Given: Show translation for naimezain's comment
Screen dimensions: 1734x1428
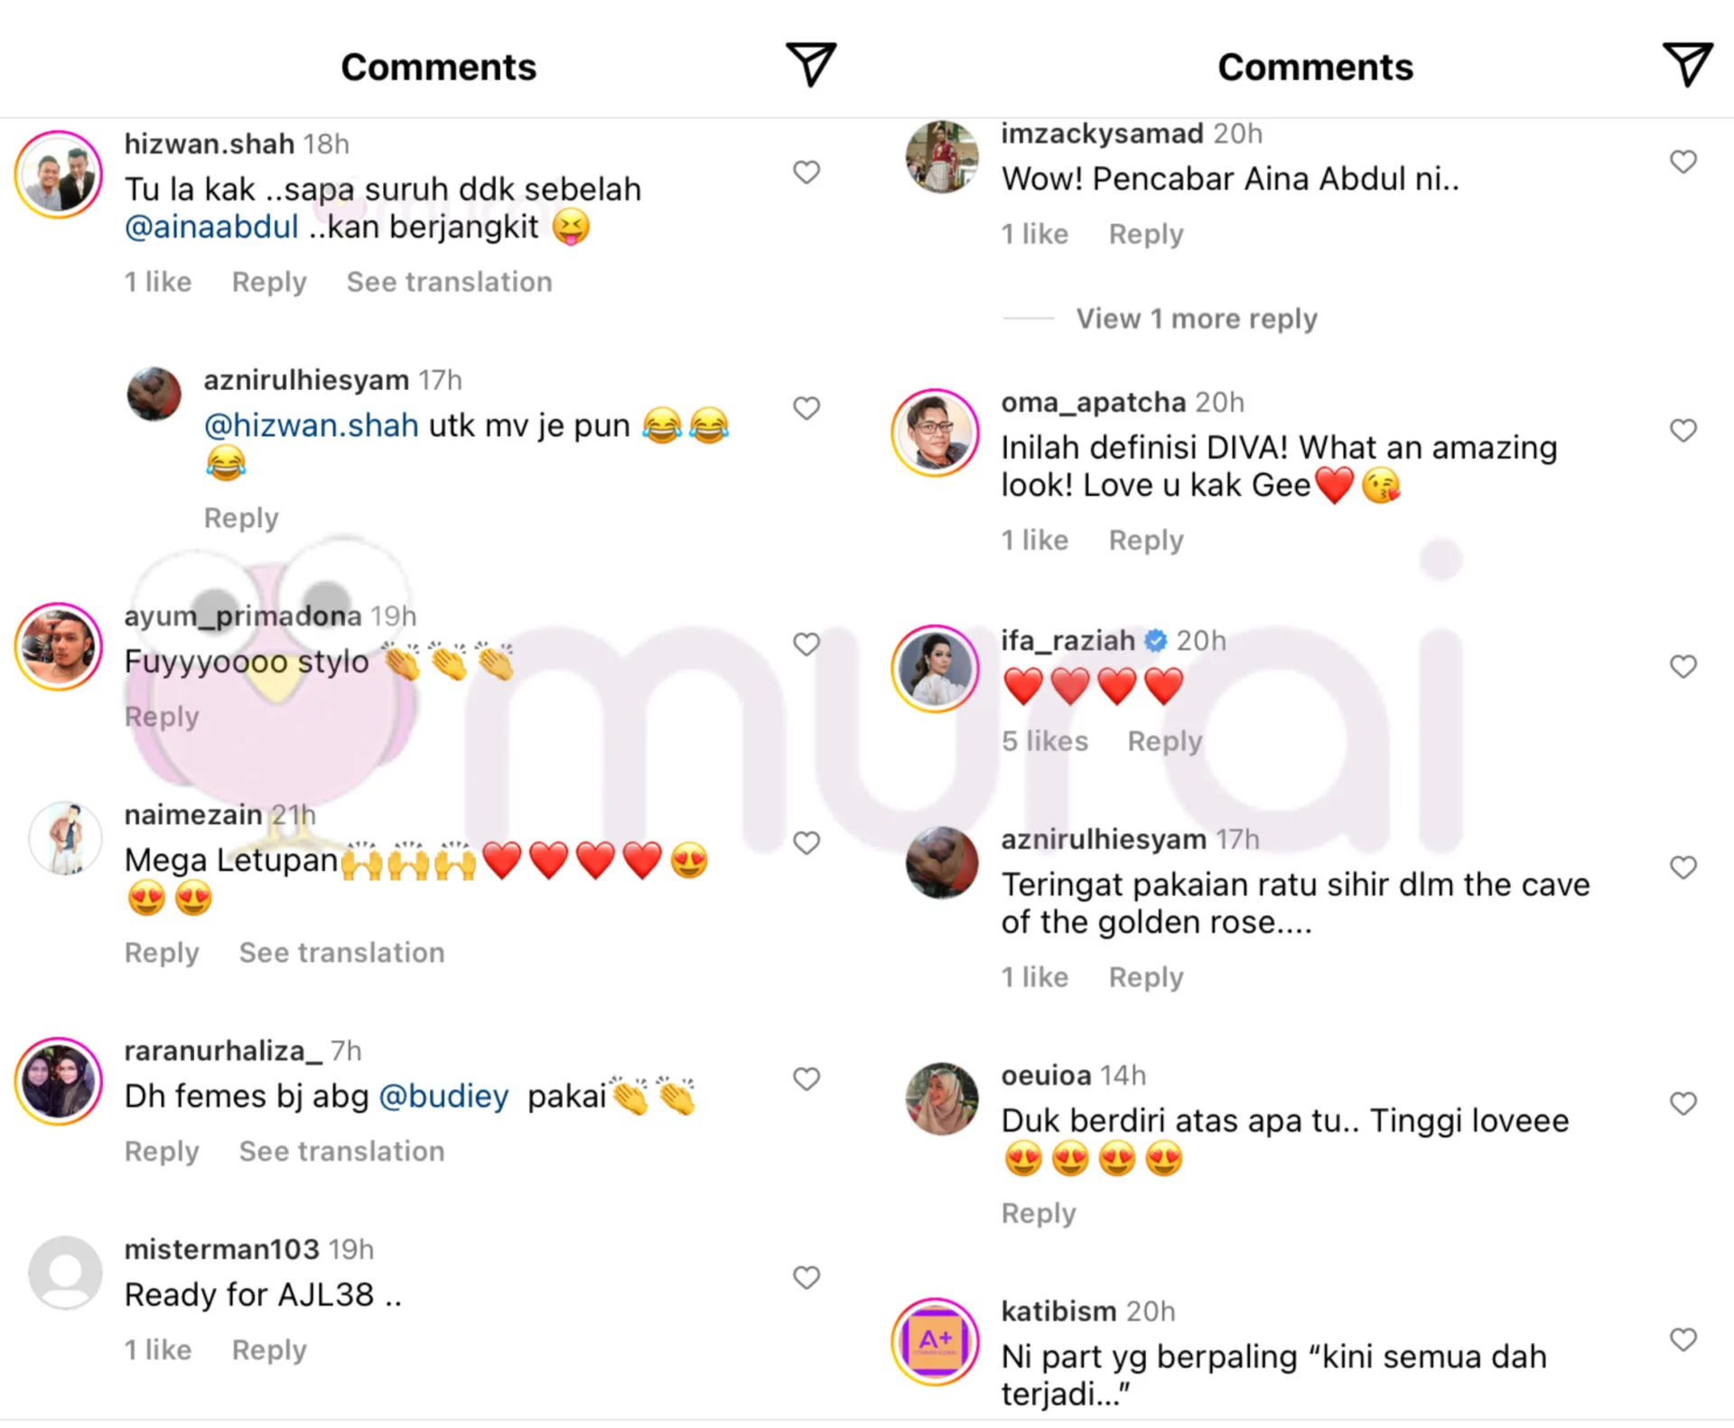Looking at the screenshot, I should pyautogui.click(x=341, y=952).
